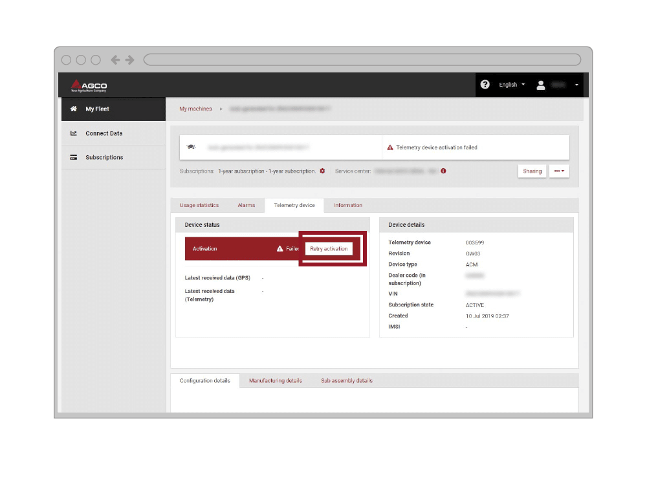Image resolution: width=647 pixels, height=485 pixels.
Task: Click device type value ACM
Action: pyautogui.click(x=472, y=264)
